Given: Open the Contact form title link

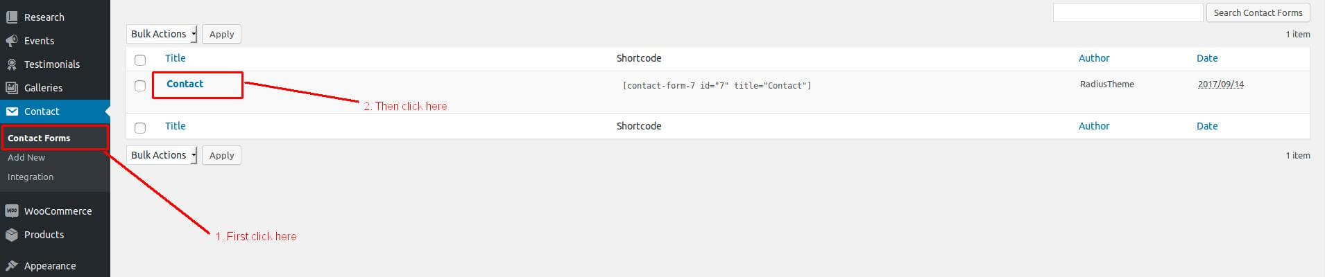Looking at the screenshot, I should coord(185,84).
